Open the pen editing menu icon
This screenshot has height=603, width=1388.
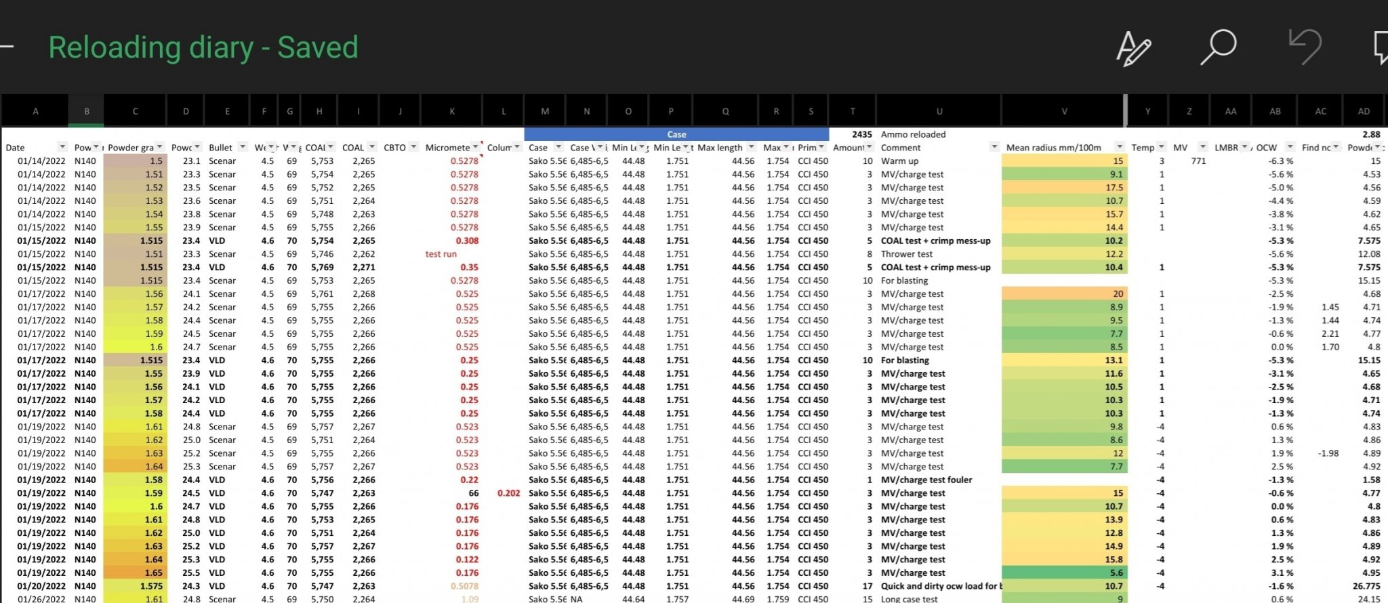[1133, 48]
